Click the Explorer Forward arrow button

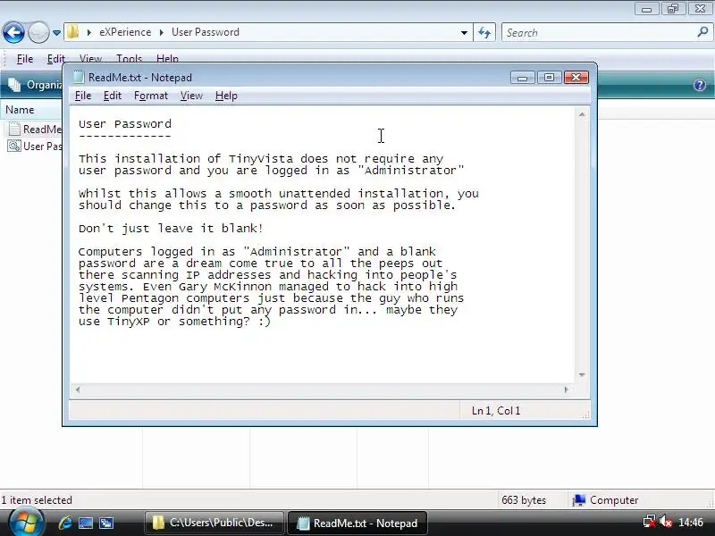[38, 32]
